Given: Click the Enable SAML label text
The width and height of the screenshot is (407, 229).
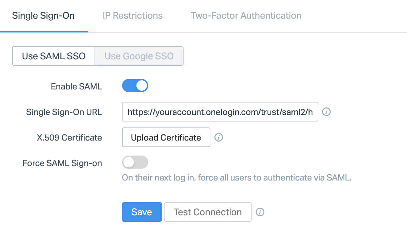Looking at the screenshot, I should [x=76, y=86].
